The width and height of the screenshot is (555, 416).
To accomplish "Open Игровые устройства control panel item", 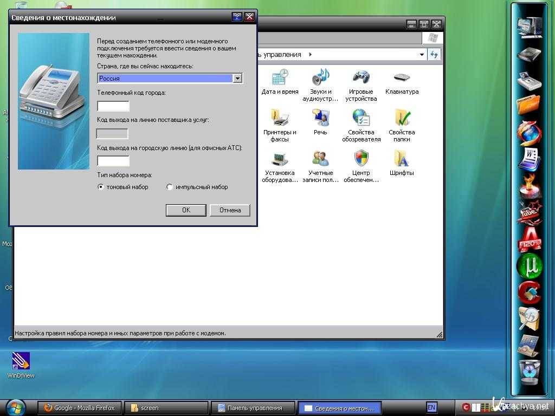I will [361, 77].
